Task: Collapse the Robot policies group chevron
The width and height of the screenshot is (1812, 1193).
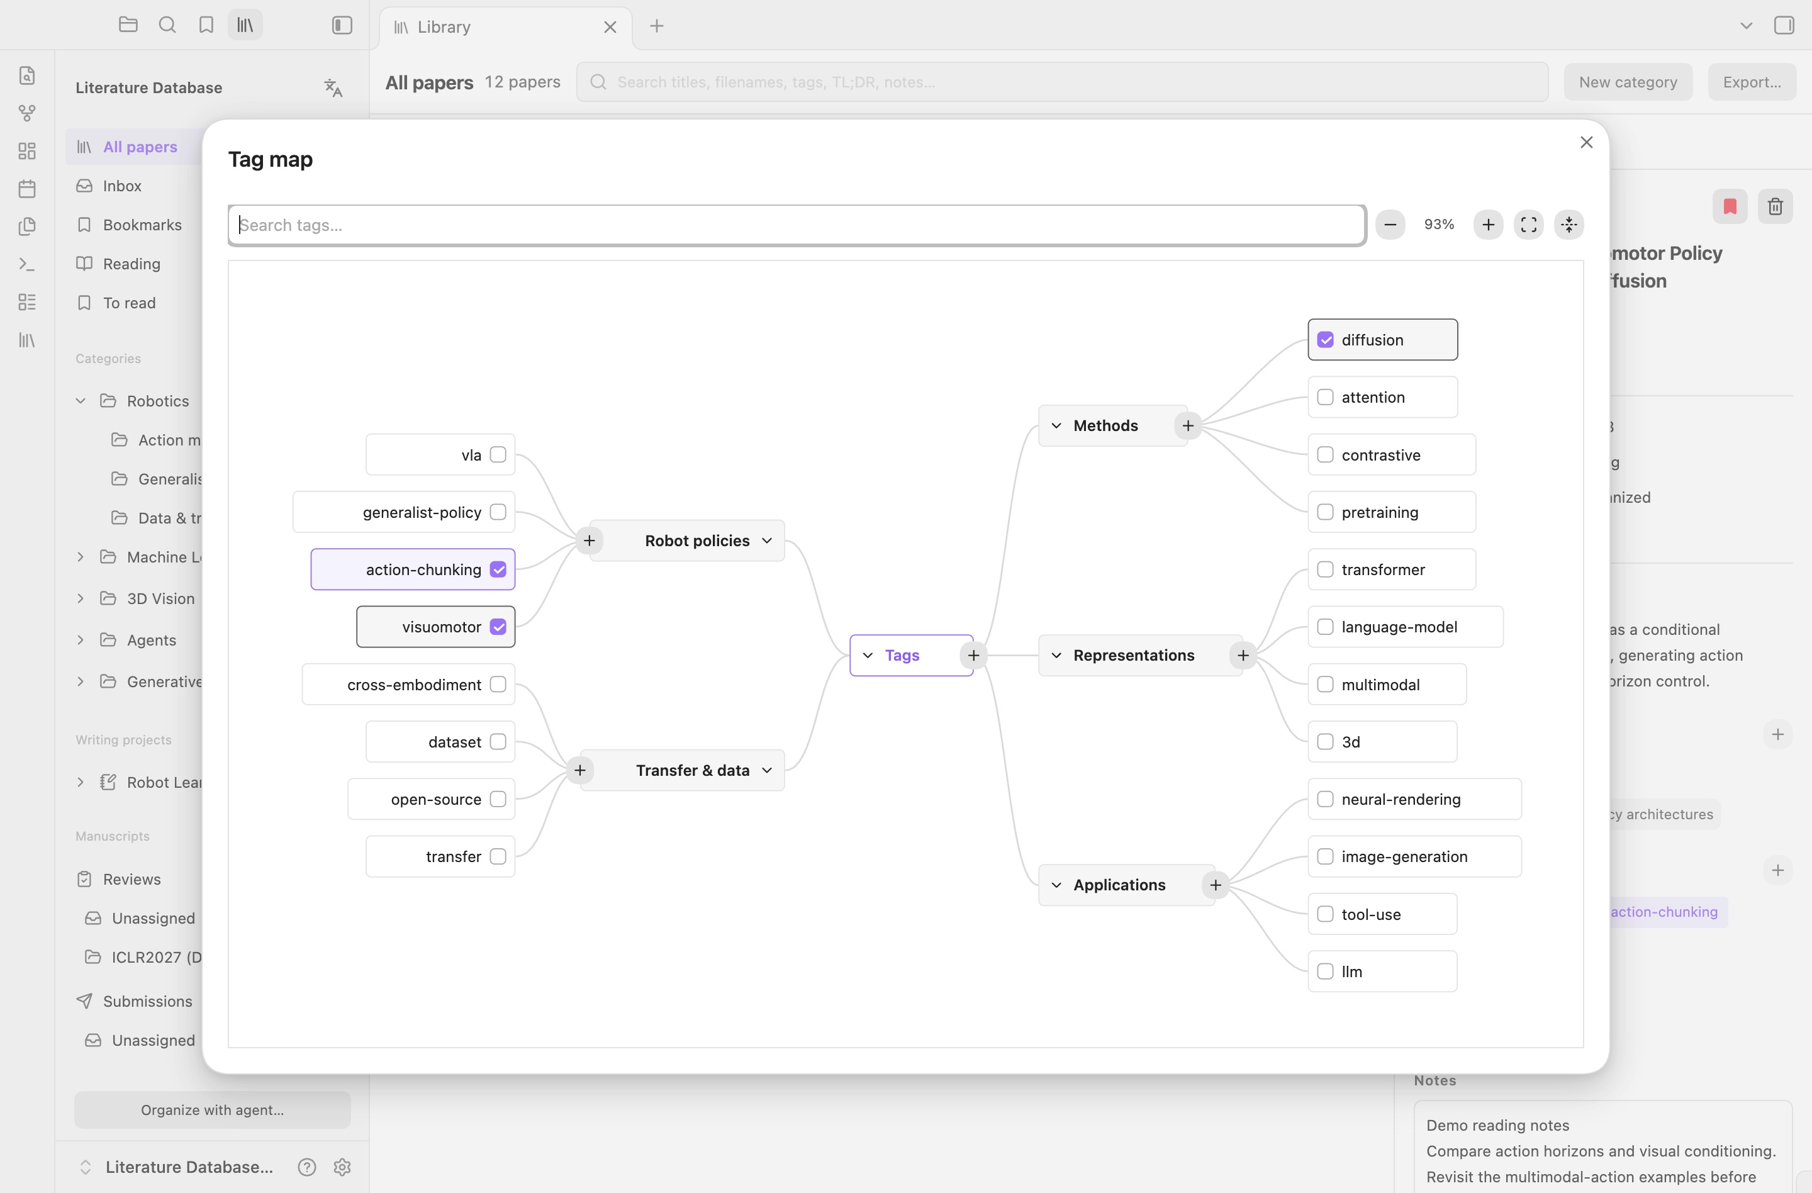Action: [767, 540]
